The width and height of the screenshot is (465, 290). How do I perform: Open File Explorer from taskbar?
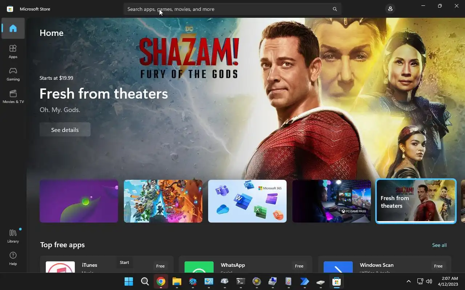point(177,281)
